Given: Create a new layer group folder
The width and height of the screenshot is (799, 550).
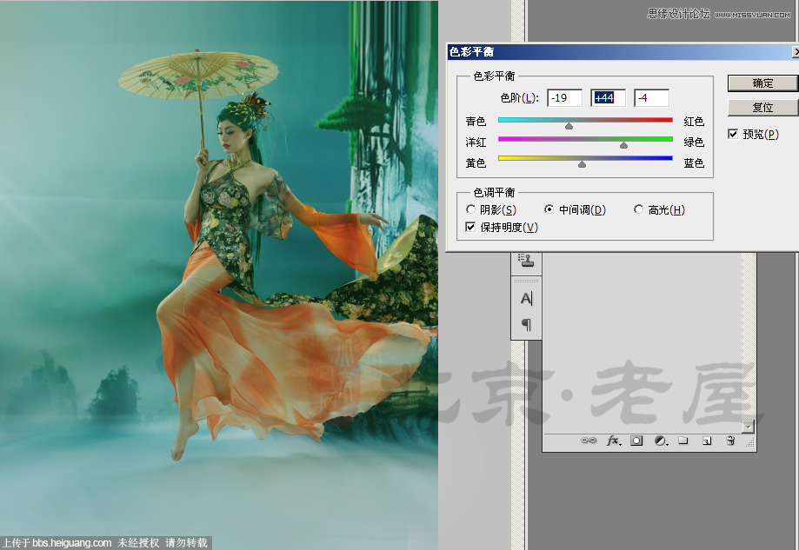Looking at the screenshot, I should coord(683,441).
